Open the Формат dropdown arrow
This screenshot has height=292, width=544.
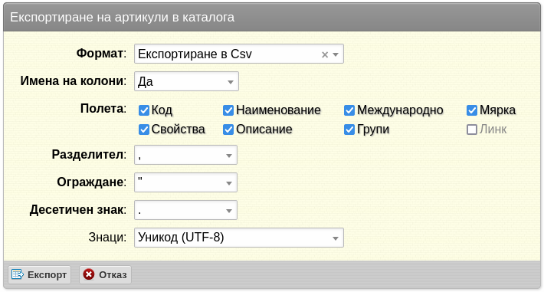pos(336,54)
